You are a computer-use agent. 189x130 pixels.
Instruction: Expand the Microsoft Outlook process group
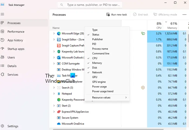point(54,57)
